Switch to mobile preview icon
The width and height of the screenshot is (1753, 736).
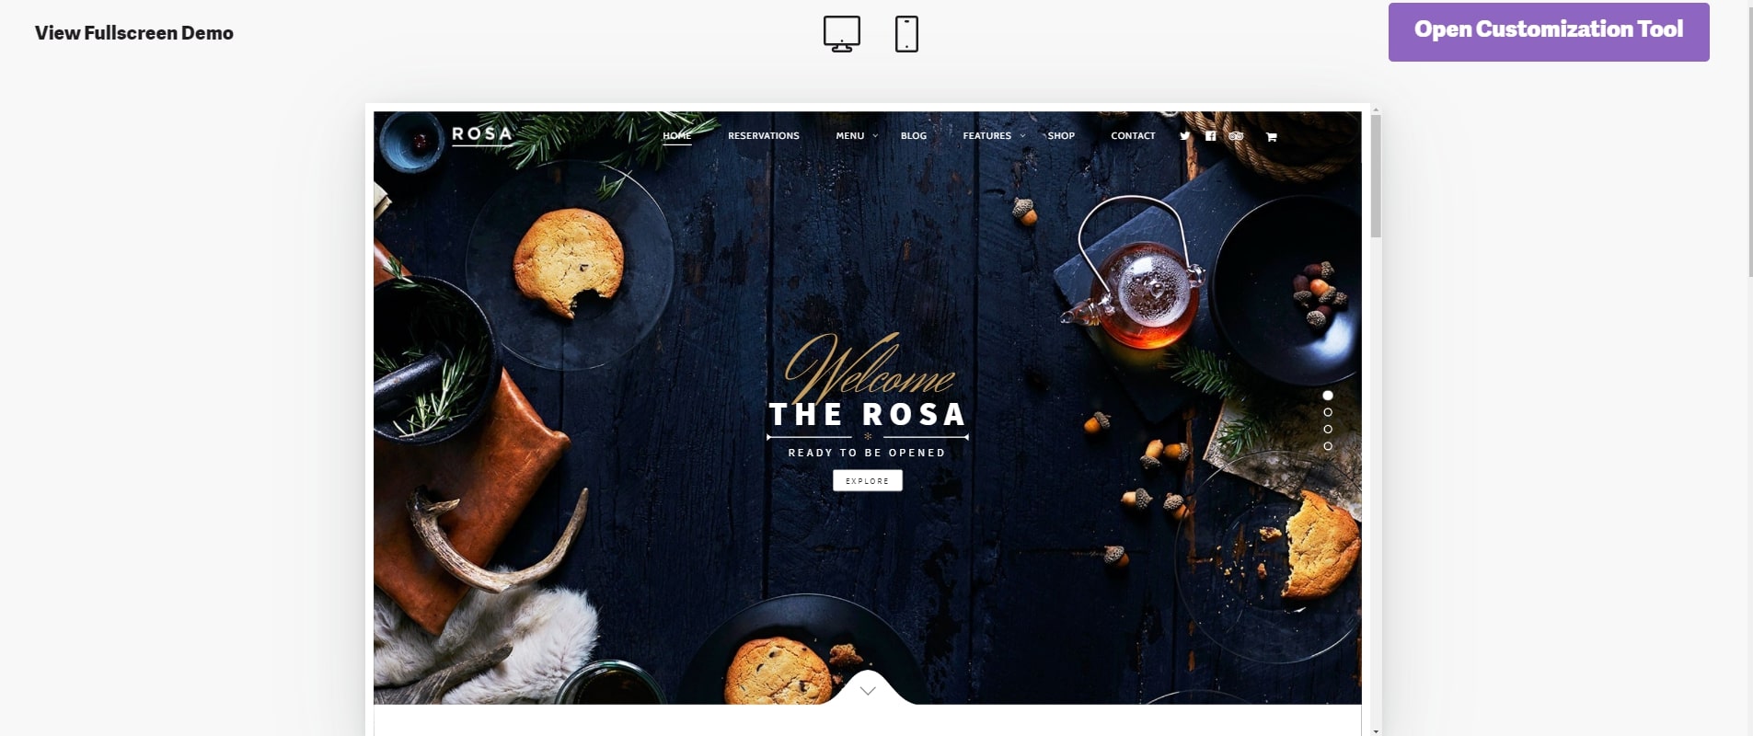click(x=906, y=34)
